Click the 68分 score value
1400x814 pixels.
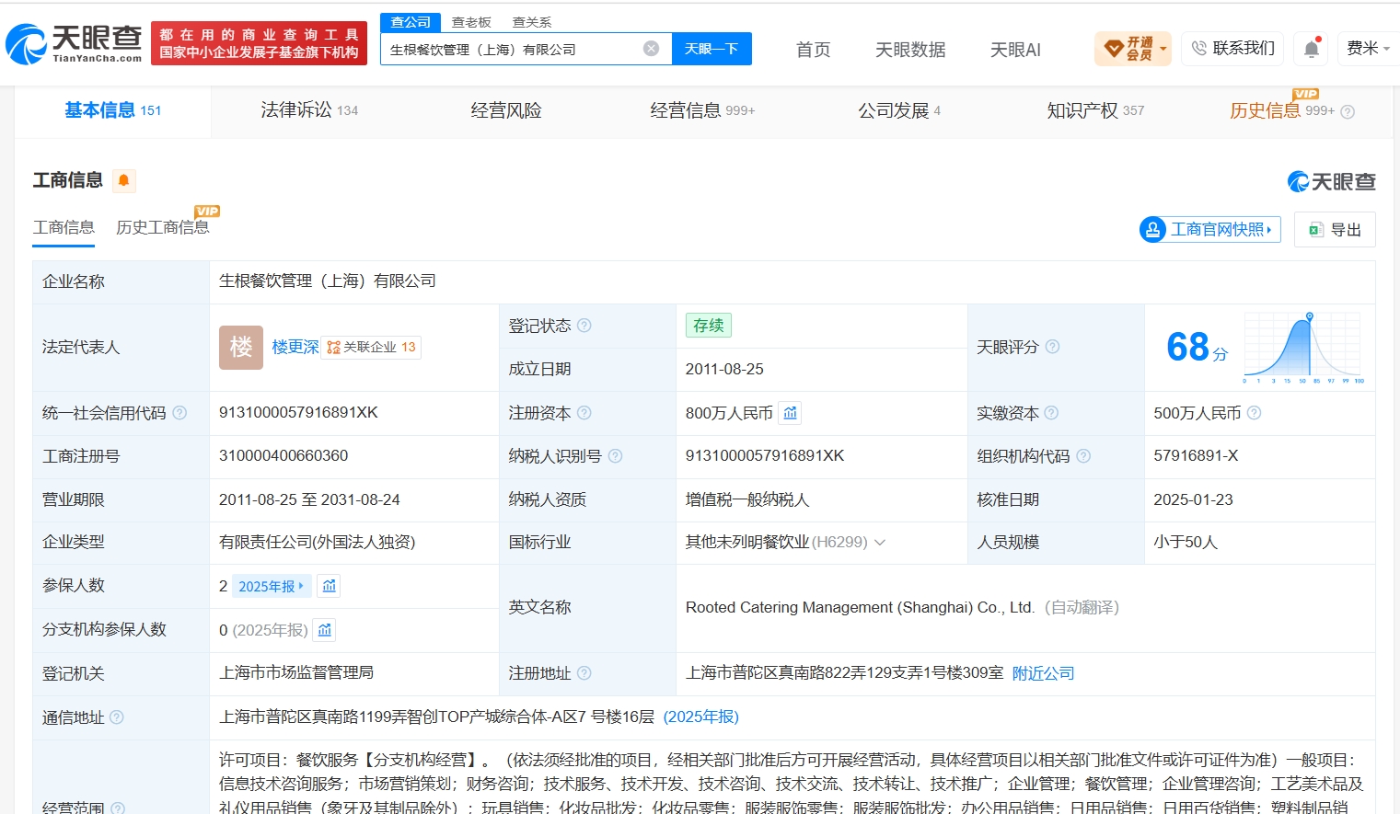pos(1197,348)
